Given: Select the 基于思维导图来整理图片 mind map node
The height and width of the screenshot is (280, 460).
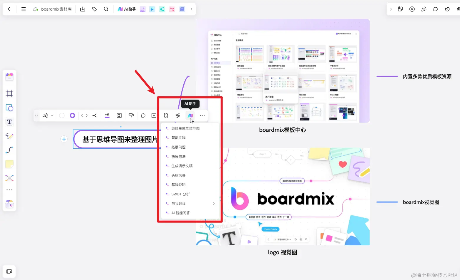Looking at the screenshot, I should point(117,139).
